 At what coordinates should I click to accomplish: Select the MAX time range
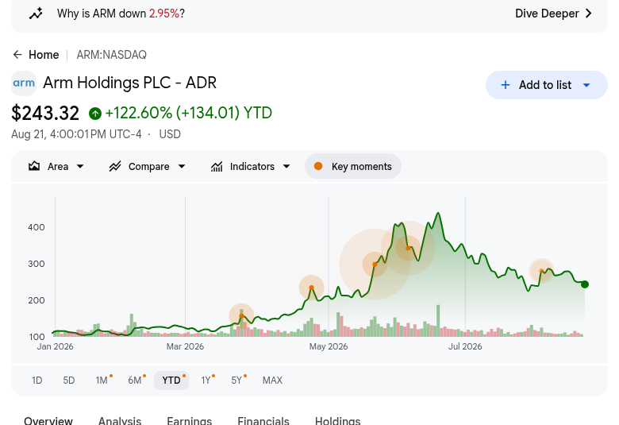coord(272,381)
